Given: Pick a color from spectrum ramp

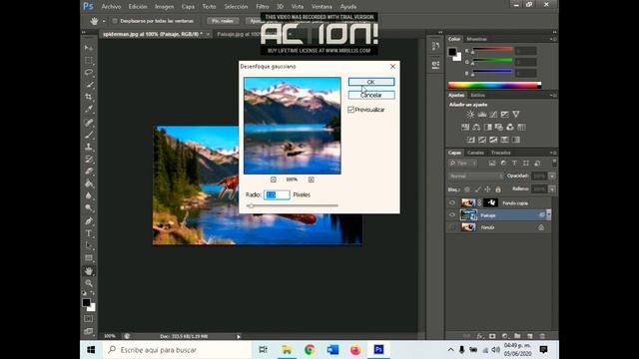Looking at the screenshot, I should (x=494, y=85).
